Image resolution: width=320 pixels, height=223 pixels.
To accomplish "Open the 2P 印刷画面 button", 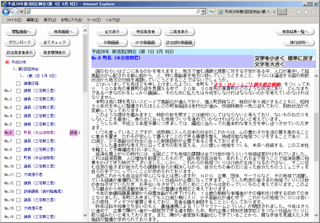I will 146,43.
